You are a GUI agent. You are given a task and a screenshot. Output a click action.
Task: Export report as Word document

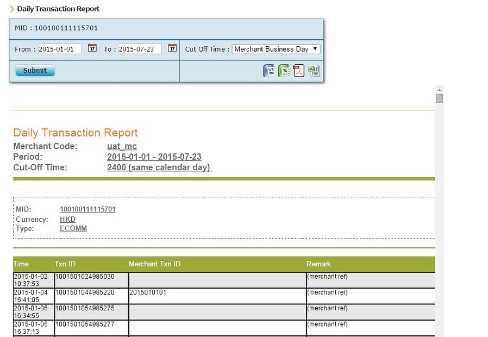coord(269,71)
